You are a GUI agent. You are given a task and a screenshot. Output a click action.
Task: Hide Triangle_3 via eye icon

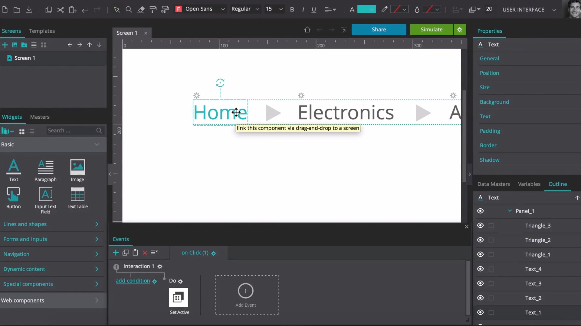tap(480, 225)
